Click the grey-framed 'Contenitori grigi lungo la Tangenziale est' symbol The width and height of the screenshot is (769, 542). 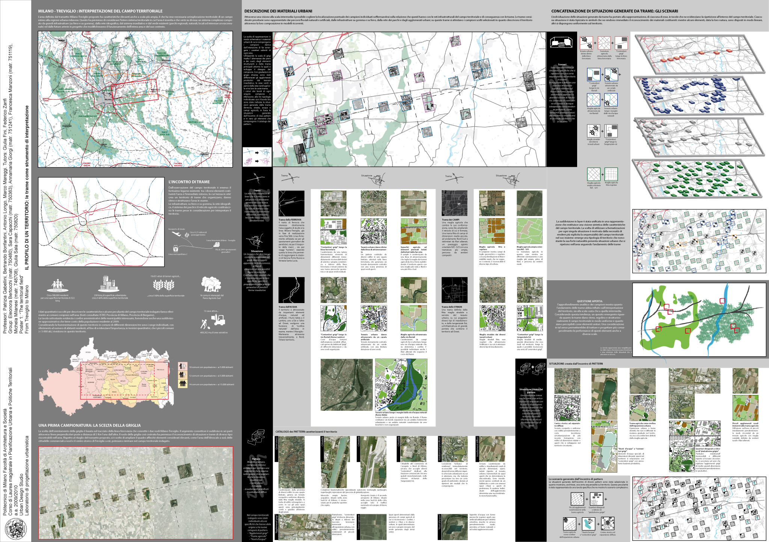pyautogui.click(x=611, y=131)
